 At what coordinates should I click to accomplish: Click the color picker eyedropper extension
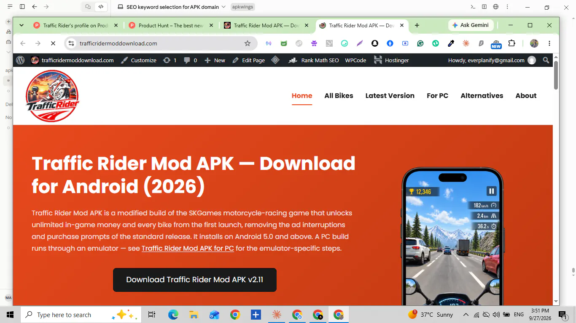click(x=451, y=43)
